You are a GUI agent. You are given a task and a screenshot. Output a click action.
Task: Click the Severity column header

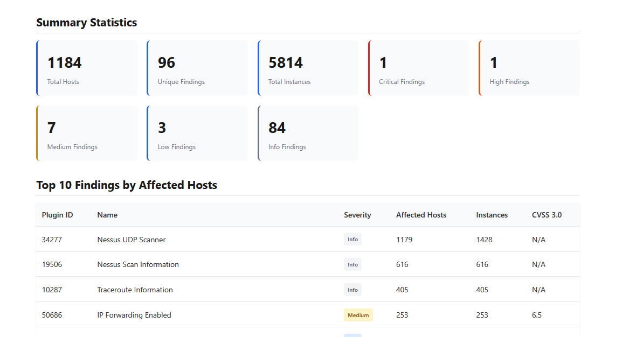[x=357, y=215]
